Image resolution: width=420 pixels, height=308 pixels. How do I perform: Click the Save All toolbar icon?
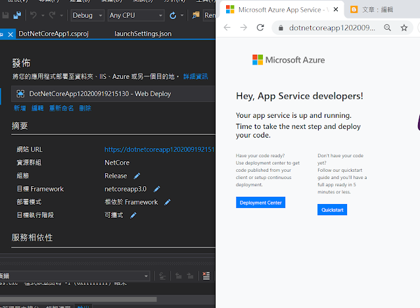16,15
